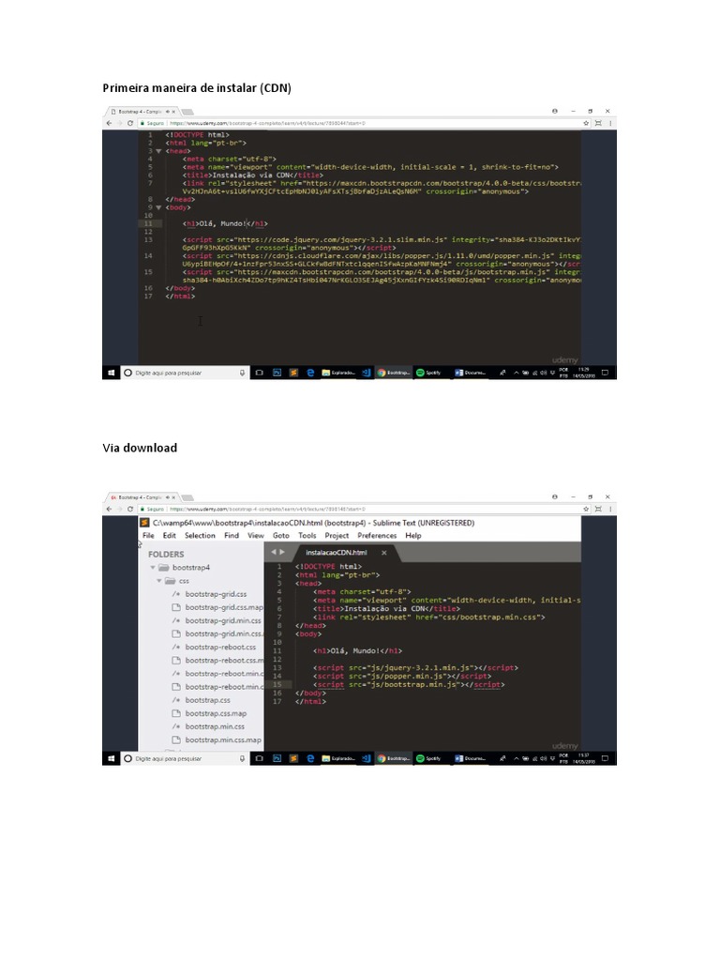Image resolution: width=720 pixels, height=961 pixels.
Task: Click the previous tab arrow in Sublime
Action: tap(274, 552)
